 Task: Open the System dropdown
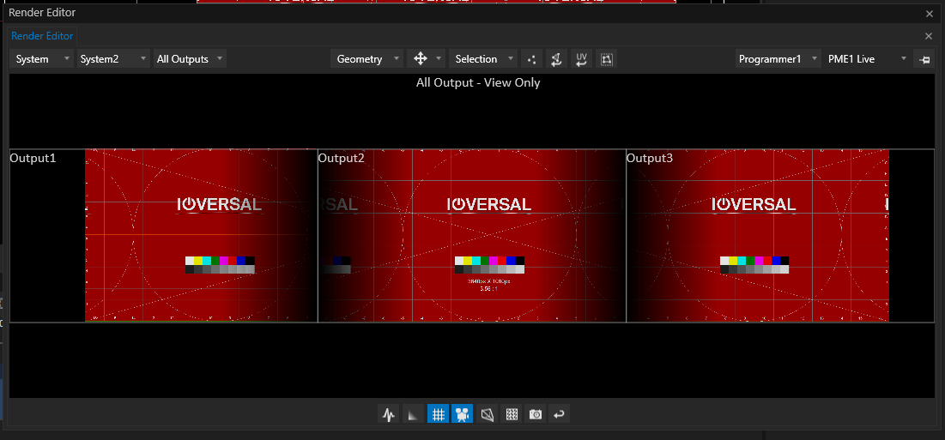tap(42, 59)
